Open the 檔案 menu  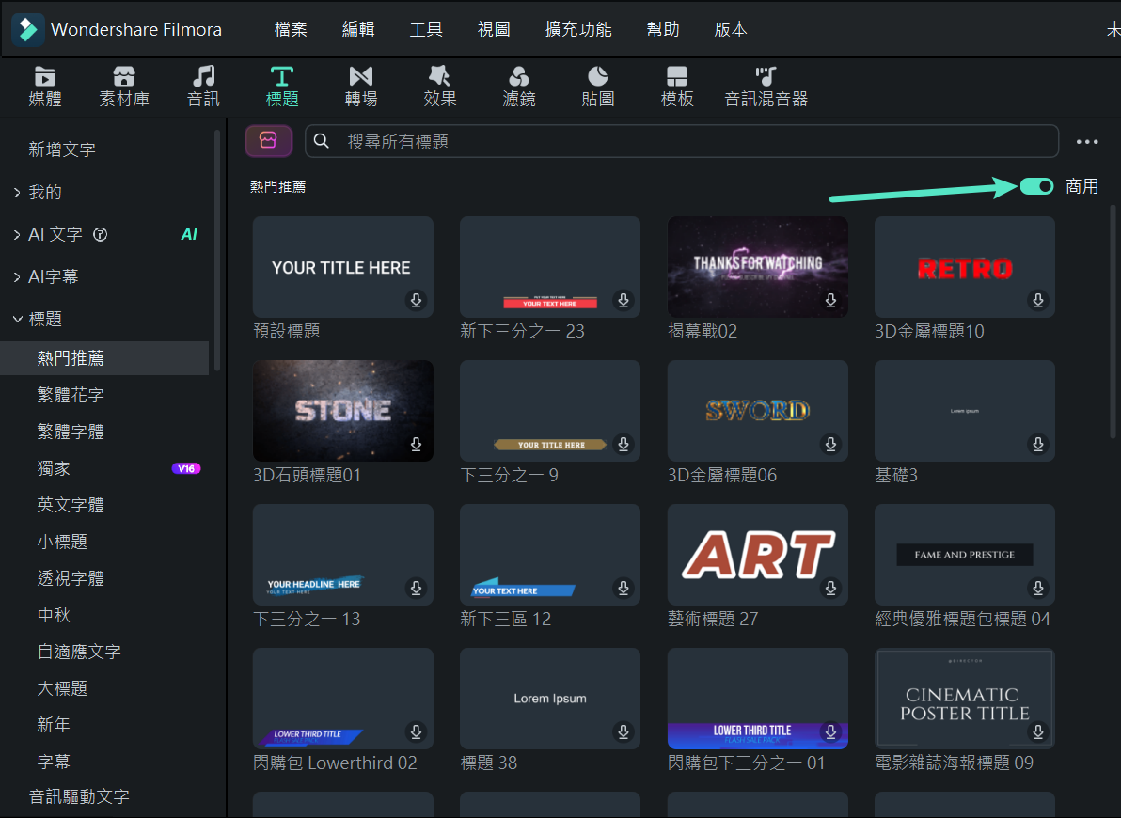coord(291,29)
